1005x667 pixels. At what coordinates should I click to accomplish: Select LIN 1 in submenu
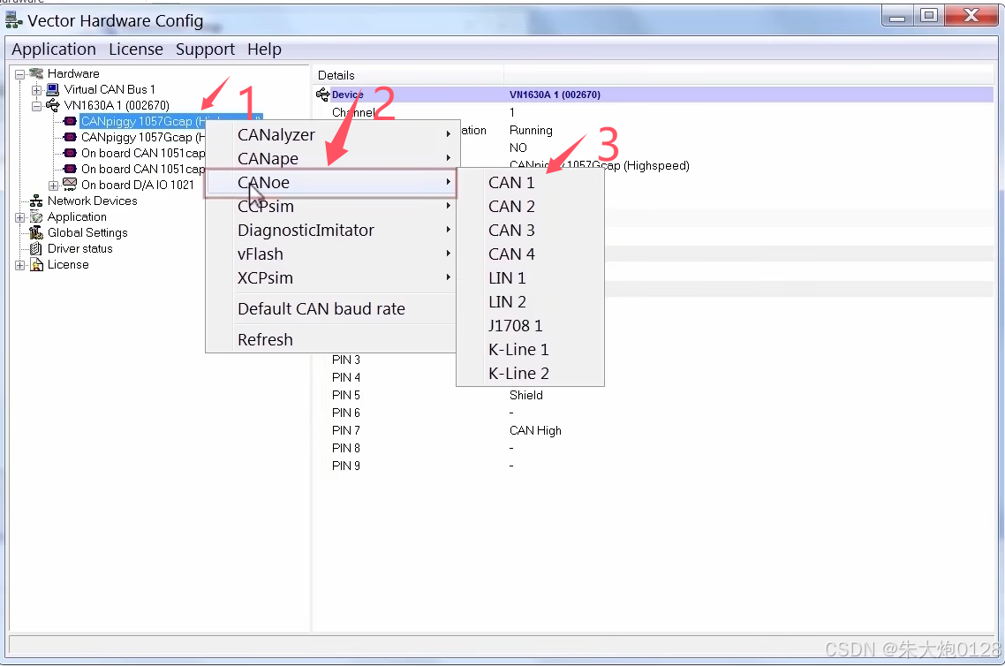pyautogui.click(x=530, y=277)
